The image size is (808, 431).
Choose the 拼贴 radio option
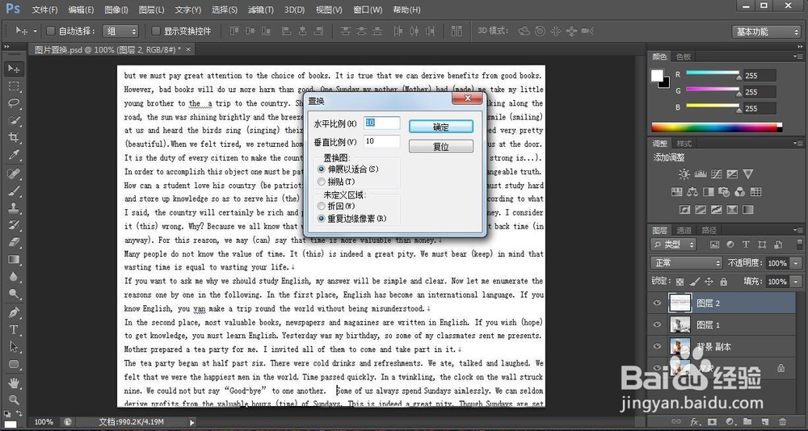pyautogui.click(x=322, y=182)
